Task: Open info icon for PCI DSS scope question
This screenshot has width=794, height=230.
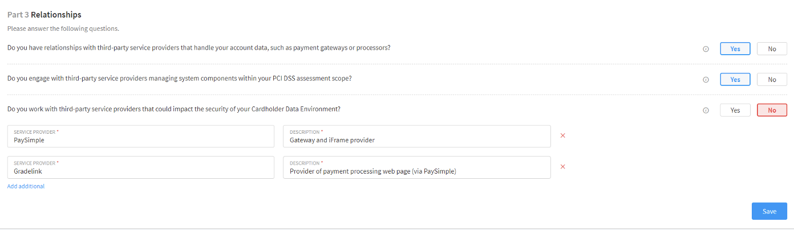Action: pos(706,80)
